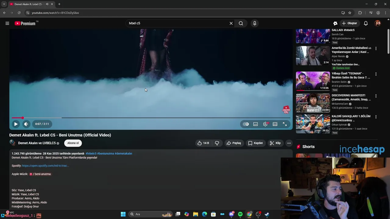Like the video (14 B)
The image size is (390, 219).
tap(203, 143)
